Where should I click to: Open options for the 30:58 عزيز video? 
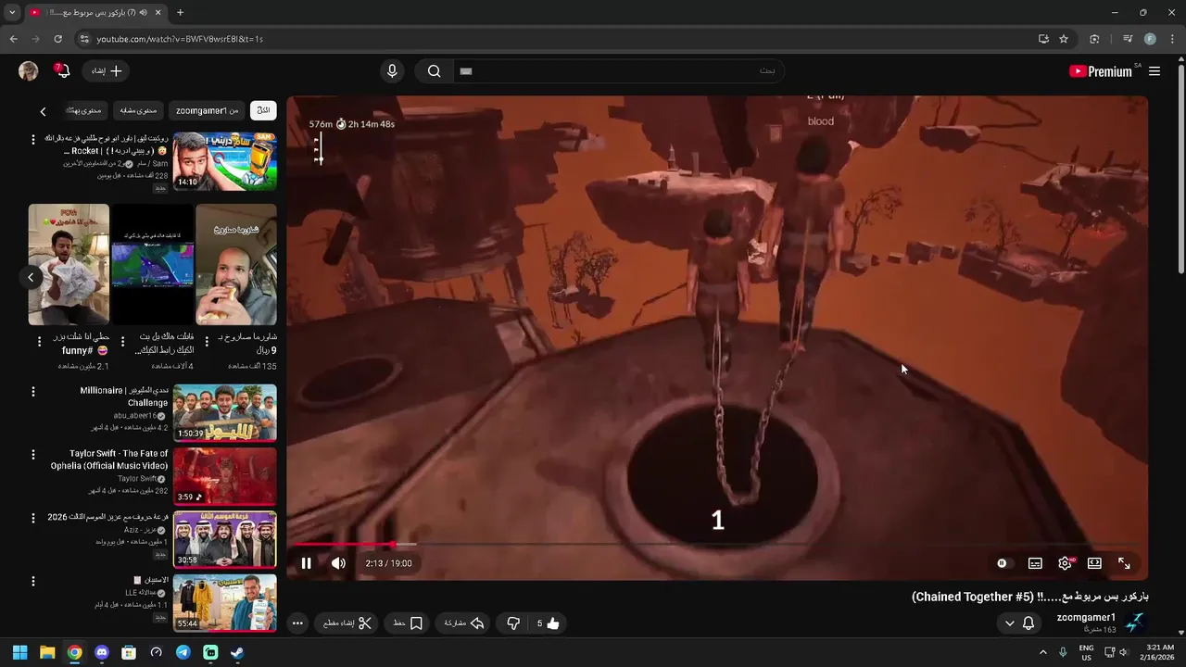[33, 518]
